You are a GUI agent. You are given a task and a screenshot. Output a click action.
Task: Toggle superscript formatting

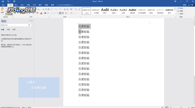click(x=30, y=13)
